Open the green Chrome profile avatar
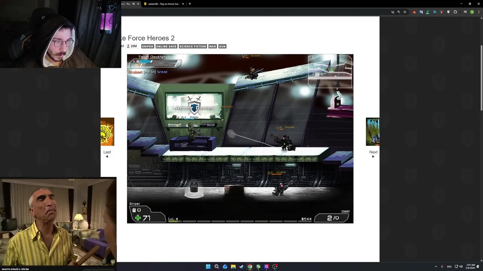Screen dimensions: 483x271 tap(472, 12)
